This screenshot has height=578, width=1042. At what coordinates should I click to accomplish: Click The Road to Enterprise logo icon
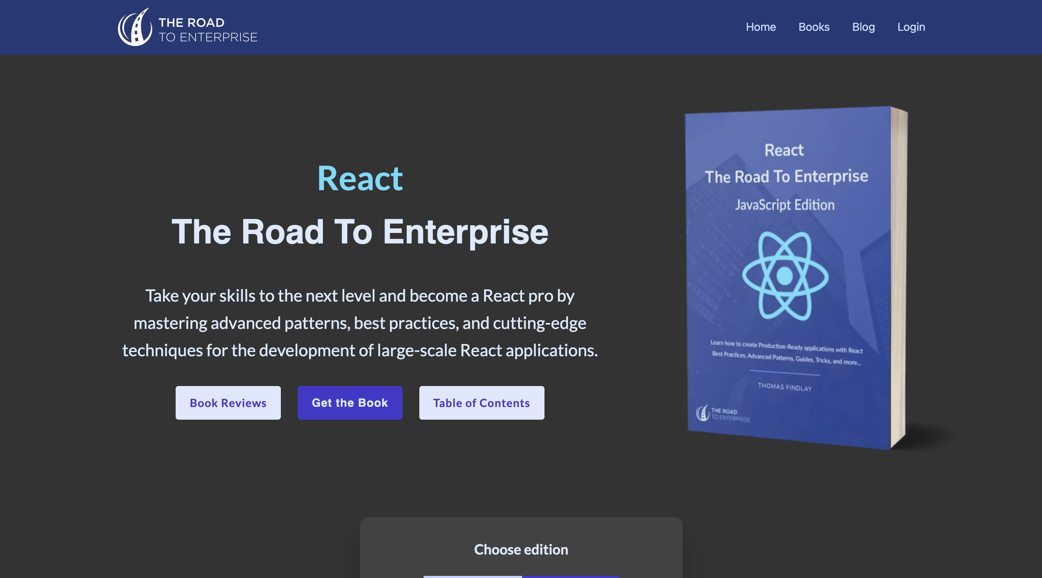(x=135, y=27)
